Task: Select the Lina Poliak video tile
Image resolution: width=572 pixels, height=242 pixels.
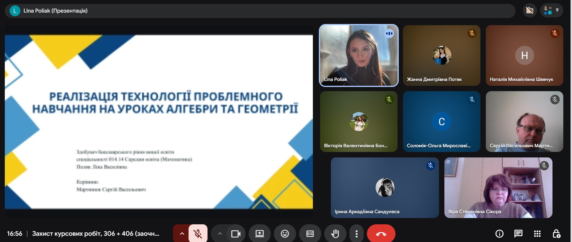Action: pos(359,55)
